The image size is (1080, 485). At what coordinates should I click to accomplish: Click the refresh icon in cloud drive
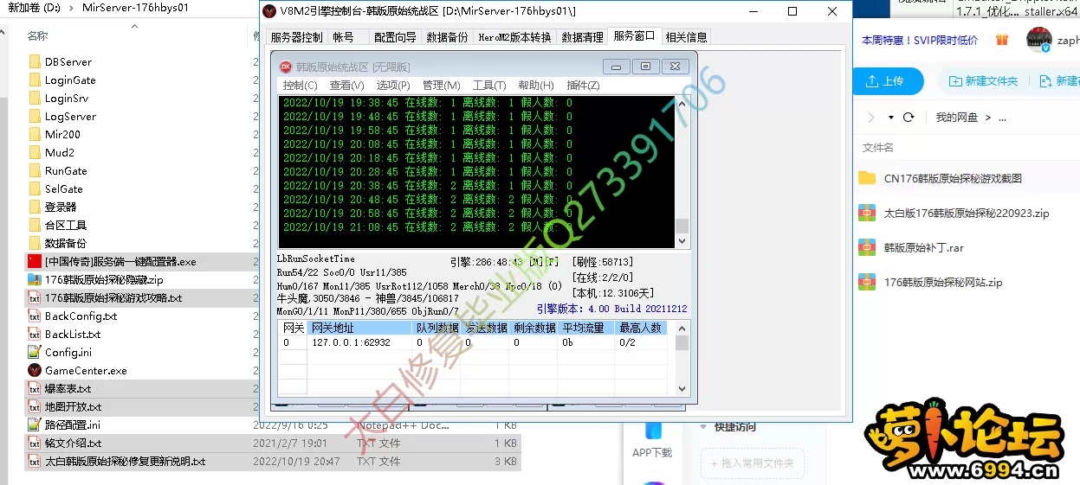(909, 118)
